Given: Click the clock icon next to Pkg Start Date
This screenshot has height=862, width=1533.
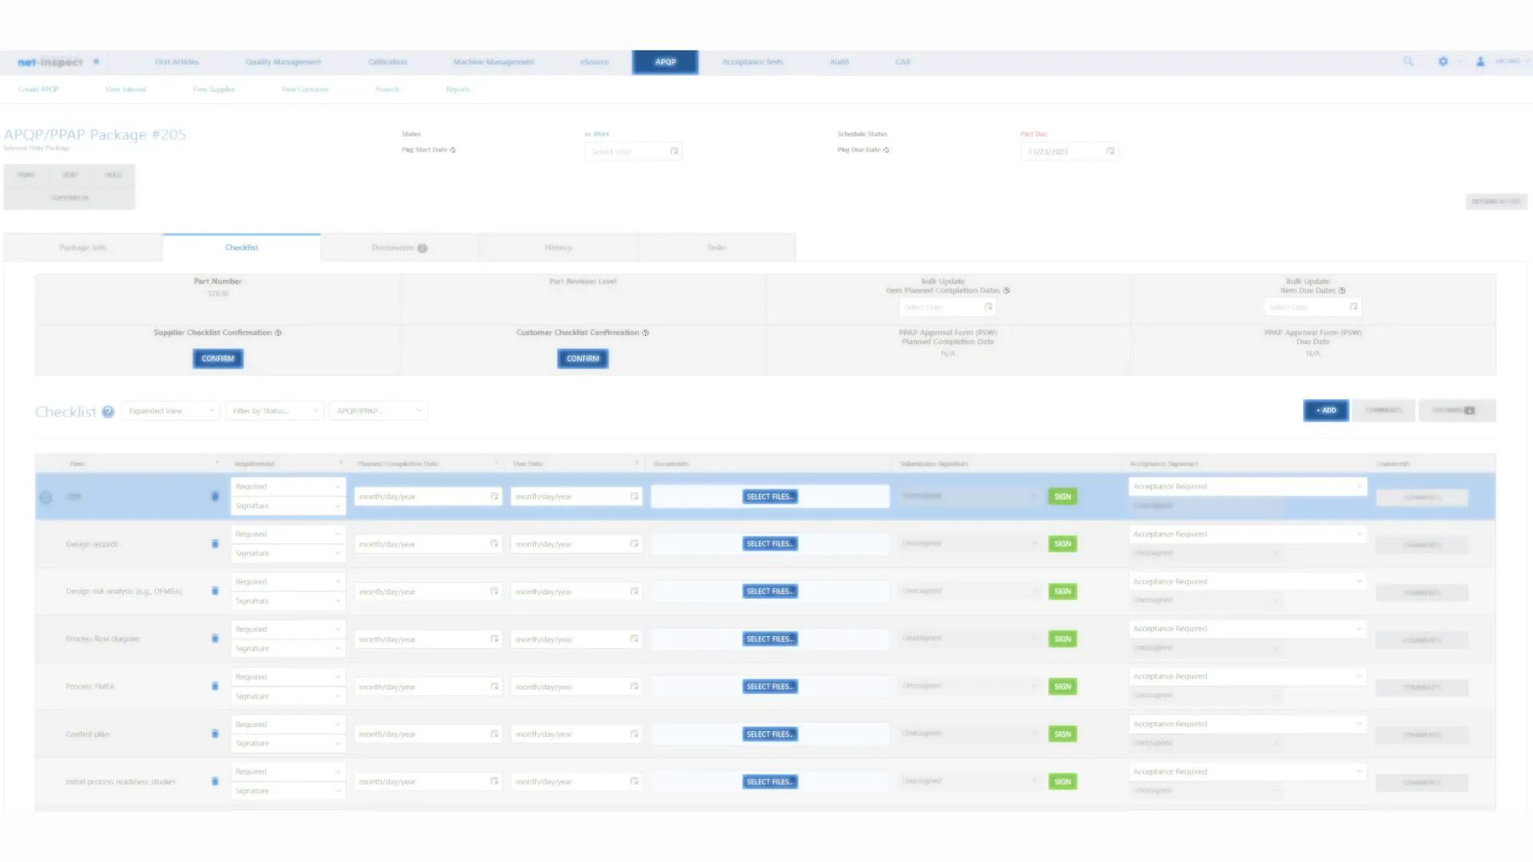Looking at the screenshot, I should [453, 149].
